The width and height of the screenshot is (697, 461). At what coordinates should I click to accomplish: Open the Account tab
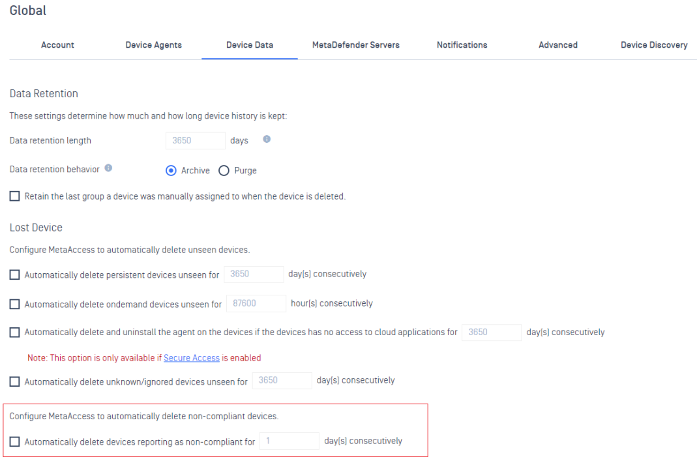coord(57,45)
